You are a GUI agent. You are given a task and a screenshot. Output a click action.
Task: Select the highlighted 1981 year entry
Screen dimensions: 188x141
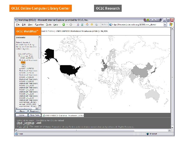click(23, 62)
